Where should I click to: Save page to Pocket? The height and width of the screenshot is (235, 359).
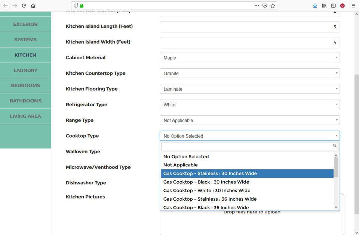[x=265, y=6]
